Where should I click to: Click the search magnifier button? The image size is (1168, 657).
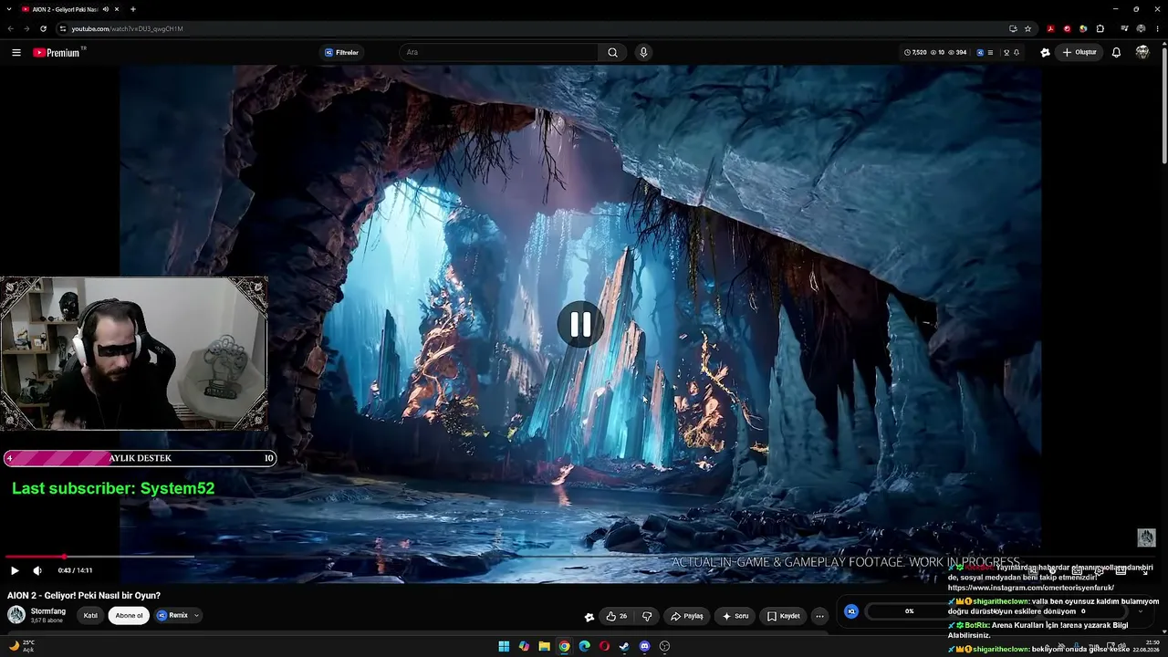coord(612,52)
